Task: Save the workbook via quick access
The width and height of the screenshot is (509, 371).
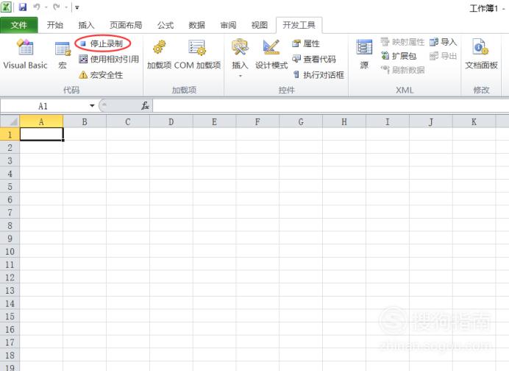Action: 23,7
